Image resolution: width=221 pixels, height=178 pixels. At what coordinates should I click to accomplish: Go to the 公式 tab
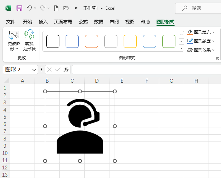tap(83, 22)
